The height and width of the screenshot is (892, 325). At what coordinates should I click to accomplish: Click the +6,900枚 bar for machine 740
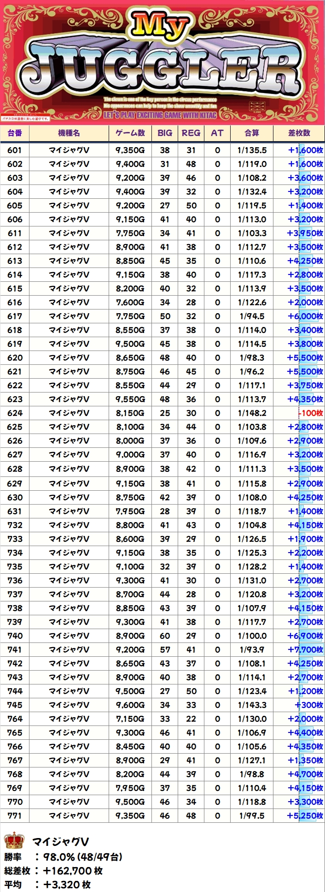click(x=306, y=636)
